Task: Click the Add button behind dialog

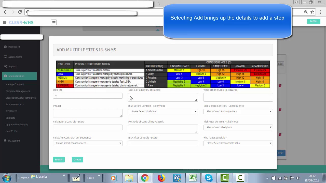Action: pyautogui.click(x=280, y=64)
